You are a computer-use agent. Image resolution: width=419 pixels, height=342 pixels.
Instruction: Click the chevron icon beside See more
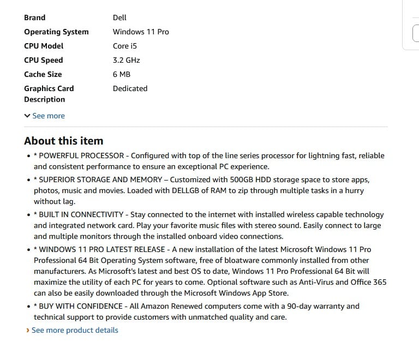(x=27, y=116)
